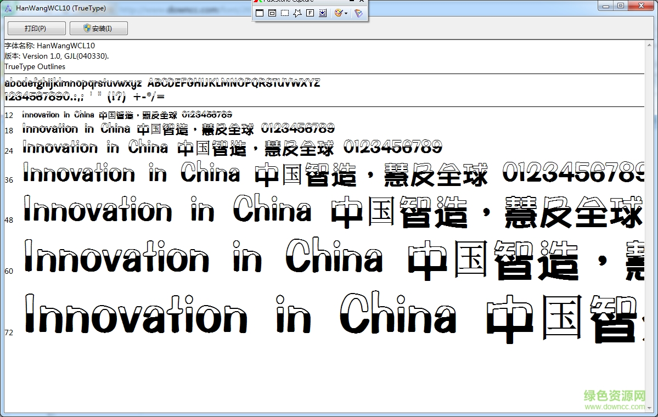Click FastStone Capture Window/Object icon
The height and width of the screenshot is (417, 658).
click(272, 13)
